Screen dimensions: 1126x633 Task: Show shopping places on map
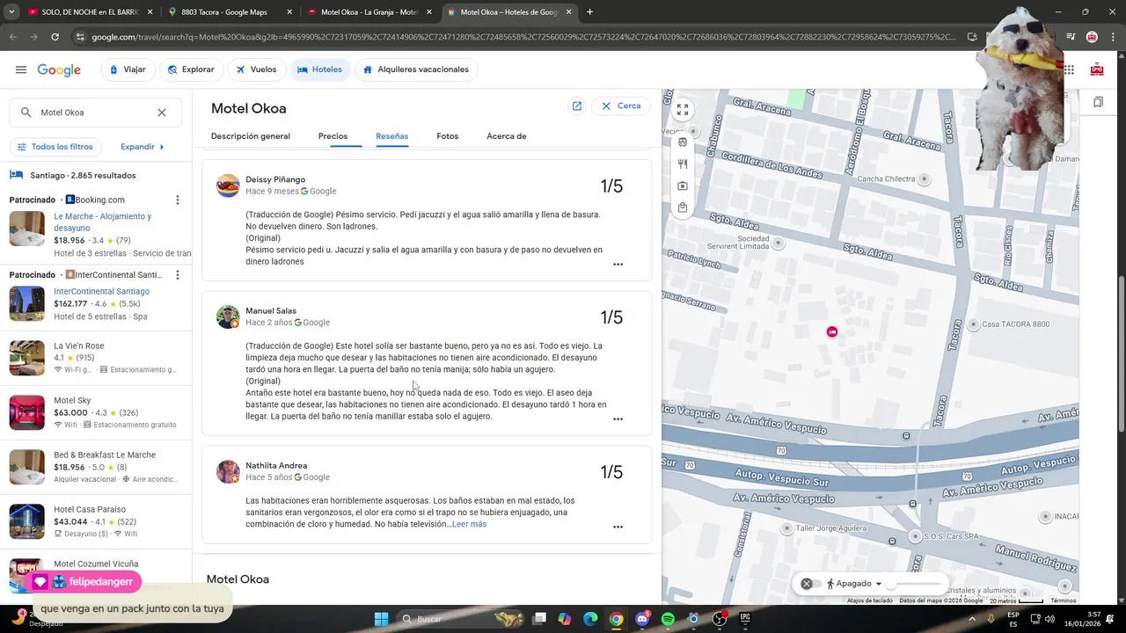click(683, 207)
